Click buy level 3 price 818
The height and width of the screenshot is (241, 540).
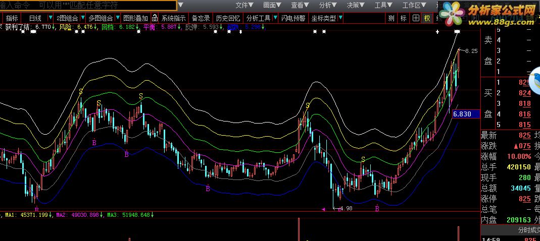click(x=524, y=103)
